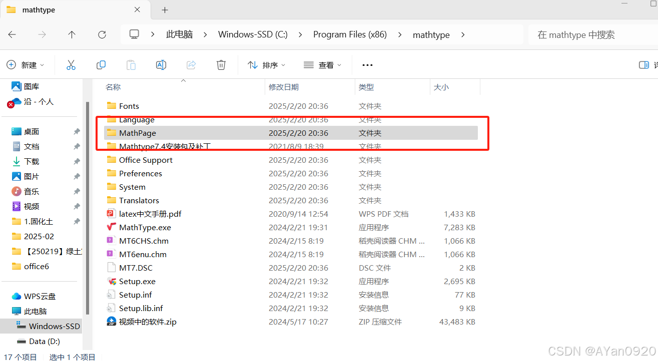Viewport: 658px width, 362px height.
Task: Open the 2025-02 folder in sidebar
Action: coord(39,236)
